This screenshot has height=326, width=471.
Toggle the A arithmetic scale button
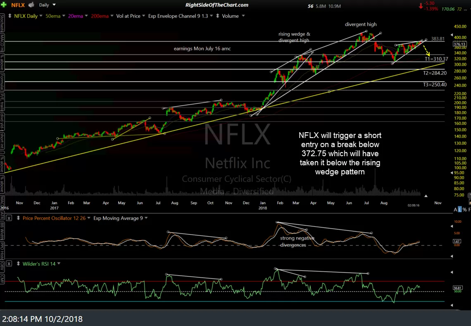[455, 210]
